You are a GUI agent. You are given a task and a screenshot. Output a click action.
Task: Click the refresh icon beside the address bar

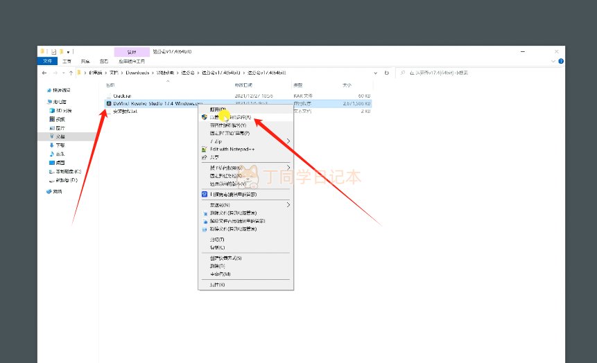click(386, 73)
